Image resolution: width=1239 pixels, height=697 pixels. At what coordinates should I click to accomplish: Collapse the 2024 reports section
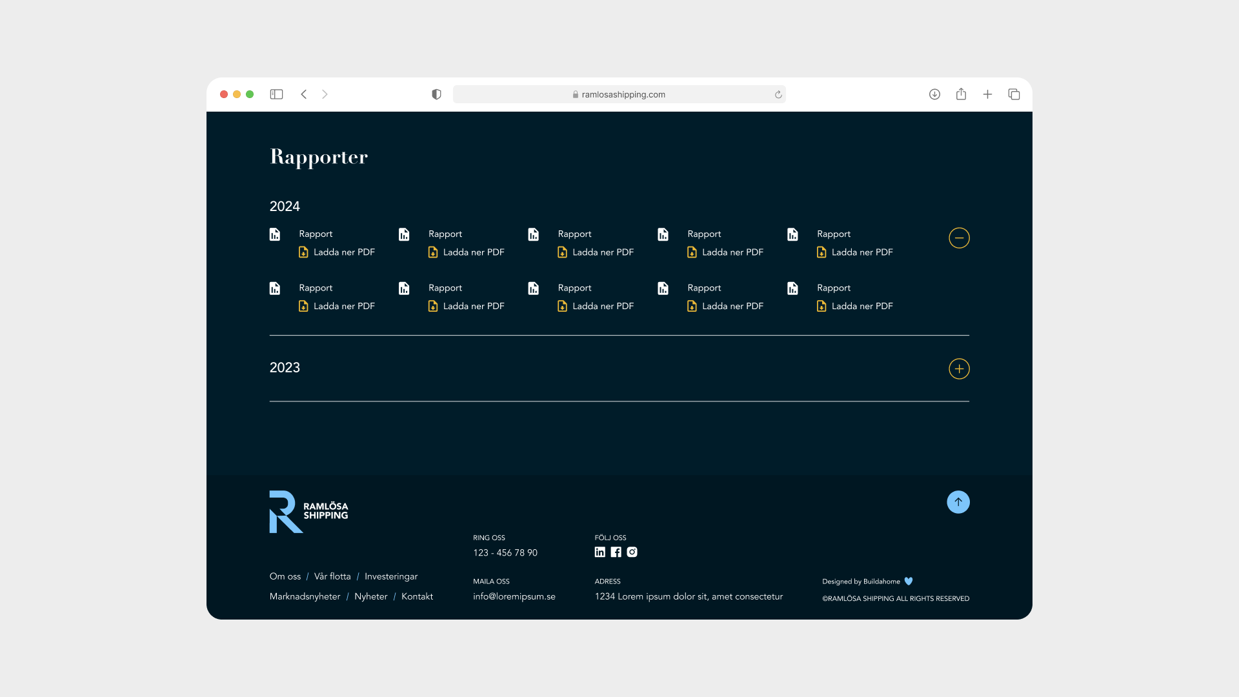tap(959, 238)
